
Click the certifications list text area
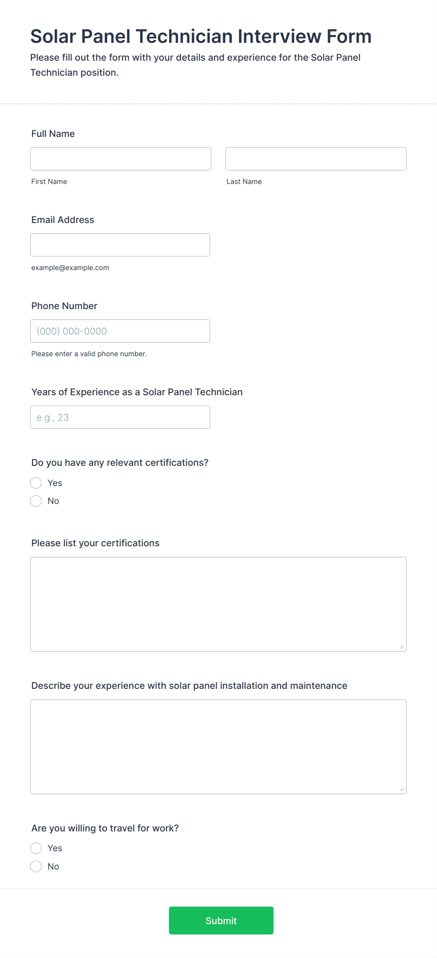click(218, 604)
